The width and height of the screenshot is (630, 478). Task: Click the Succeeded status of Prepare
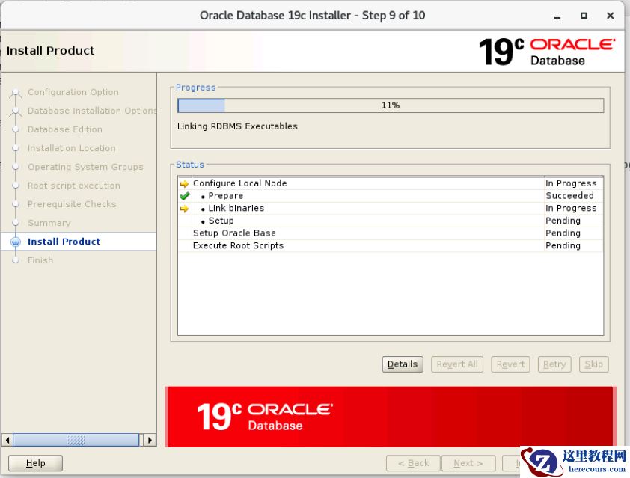(x=569, y=196)
